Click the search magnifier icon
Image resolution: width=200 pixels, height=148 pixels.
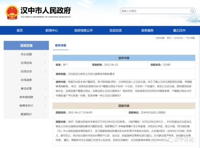(x=192, y=11)
